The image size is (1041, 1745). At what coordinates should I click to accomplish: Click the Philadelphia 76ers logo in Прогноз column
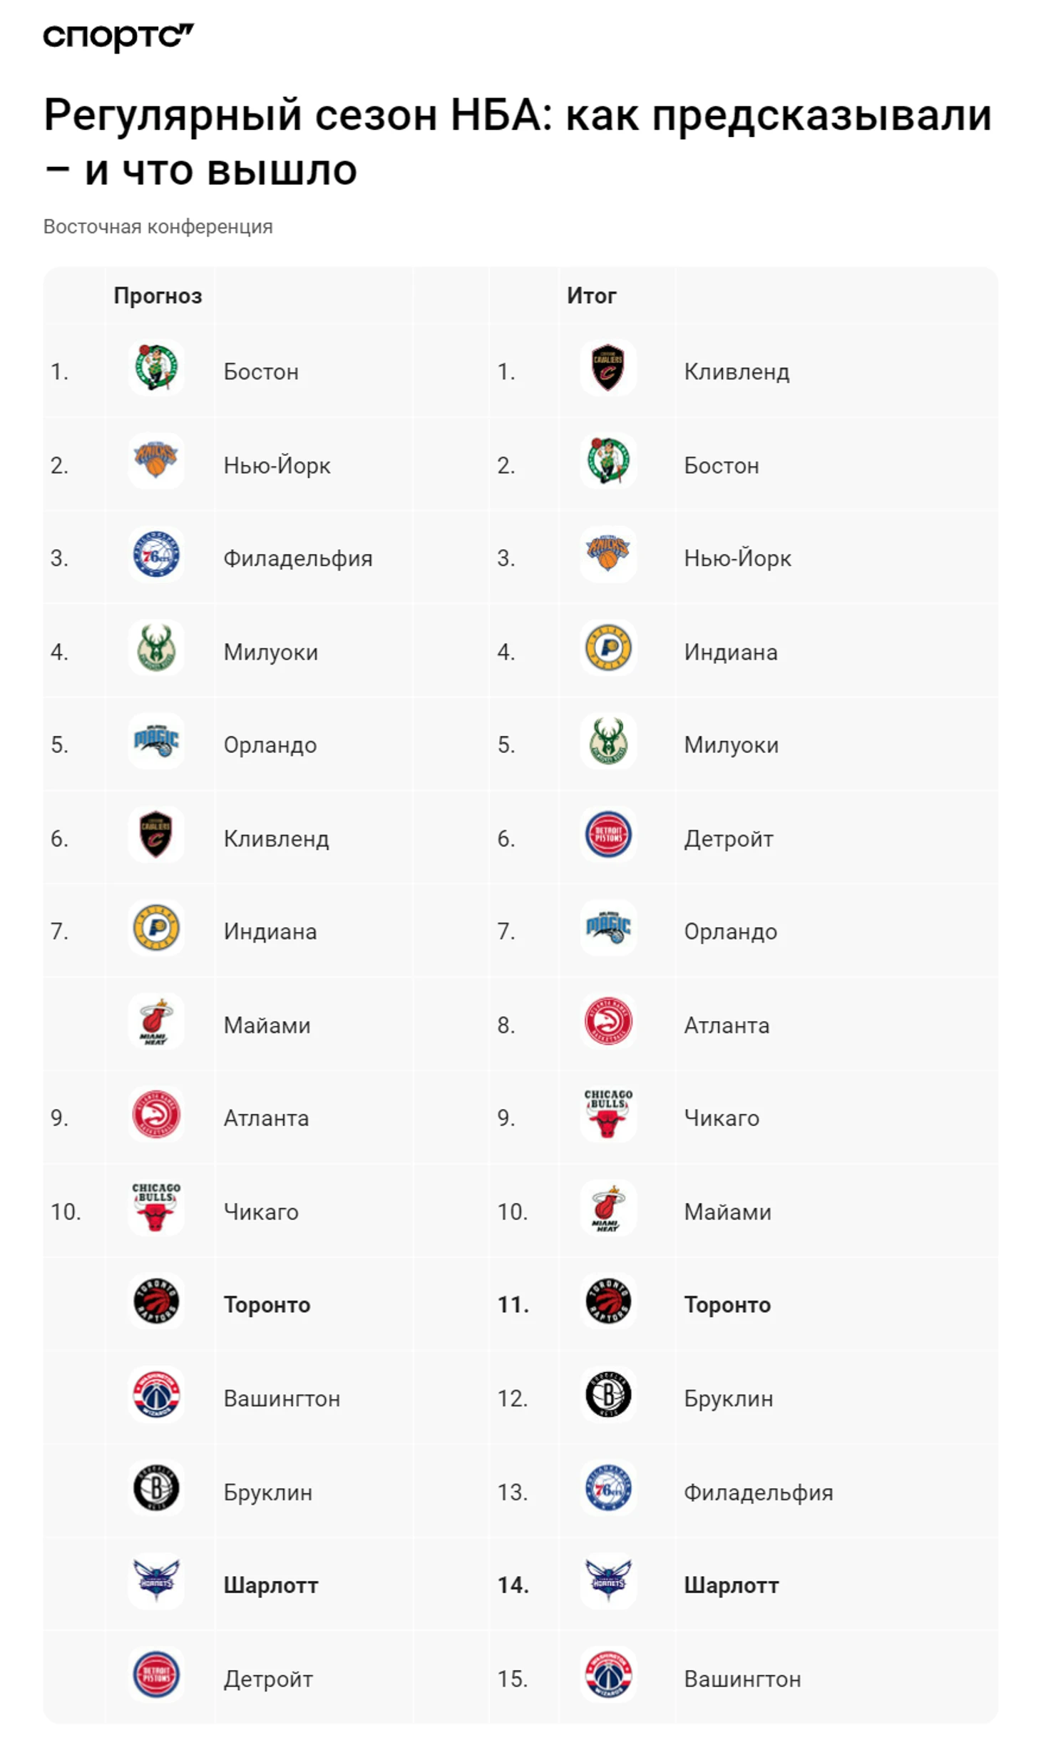click(156, 554)
